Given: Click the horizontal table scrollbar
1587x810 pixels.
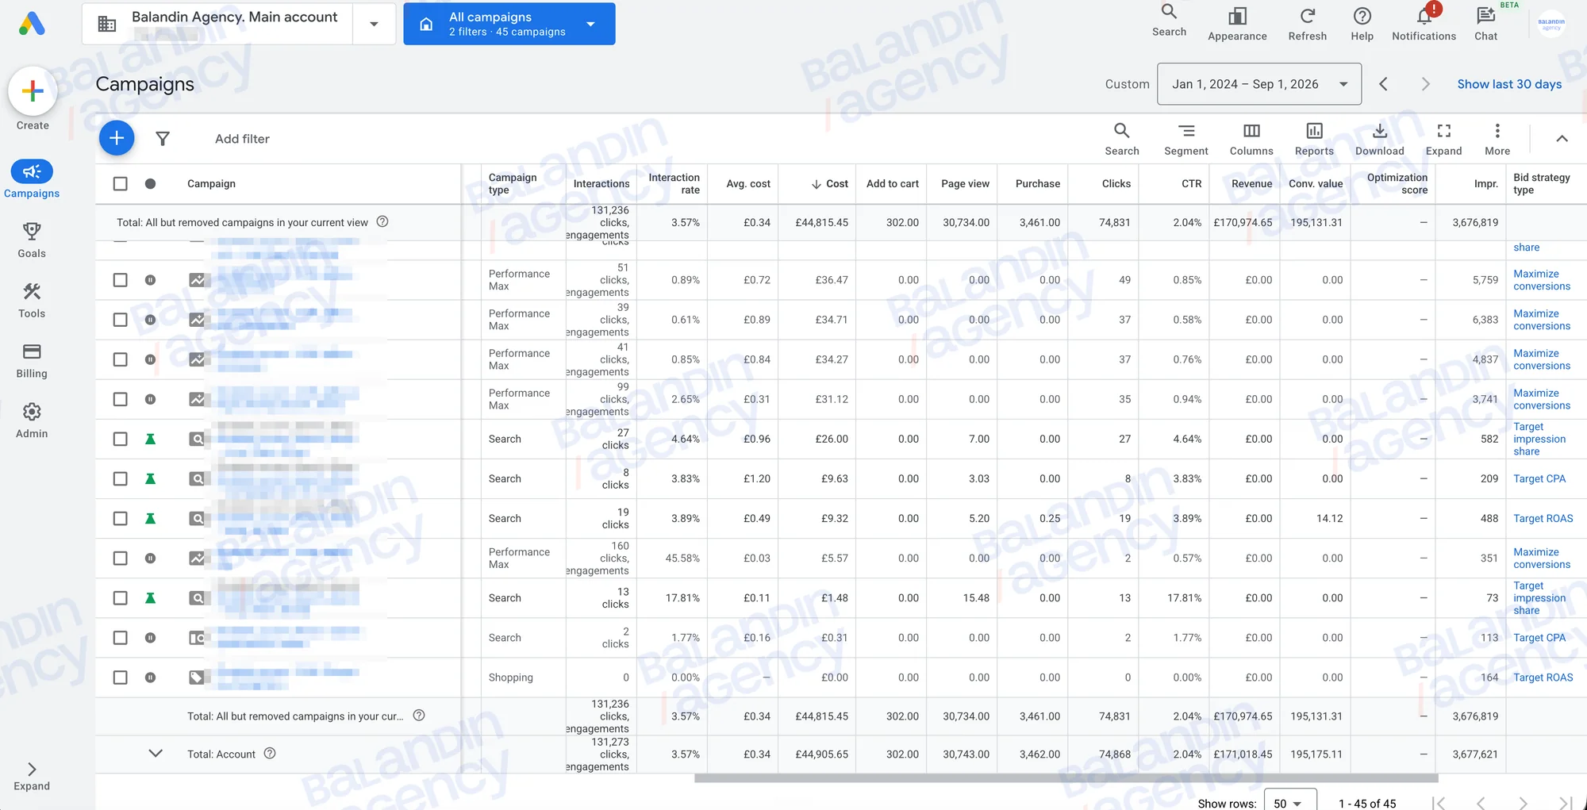Looking at the screenshot, I should tap(1066, 778).
